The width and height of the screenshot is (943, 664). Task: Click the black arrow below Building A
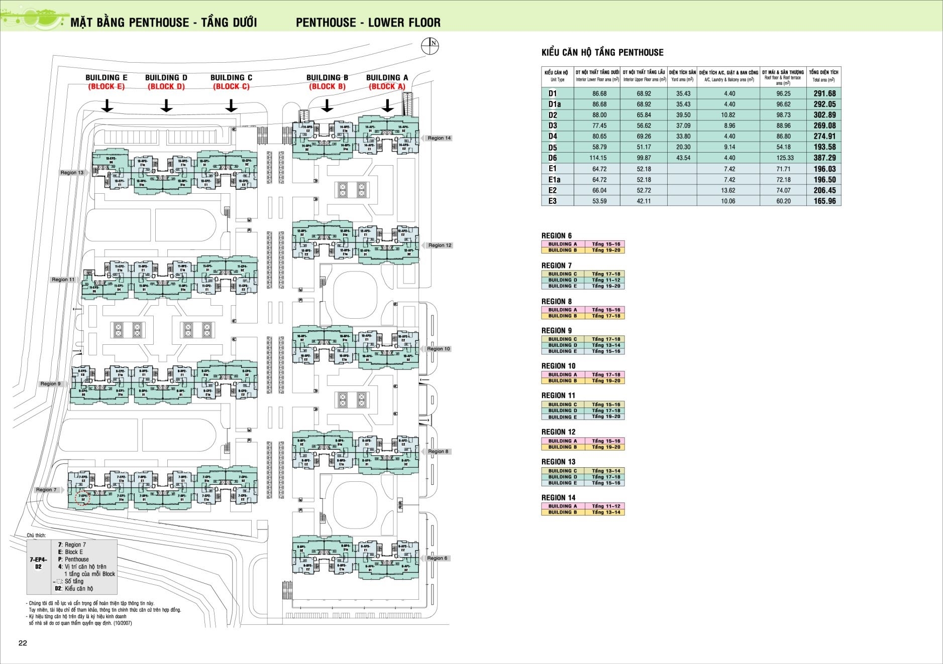pos(387,105)
